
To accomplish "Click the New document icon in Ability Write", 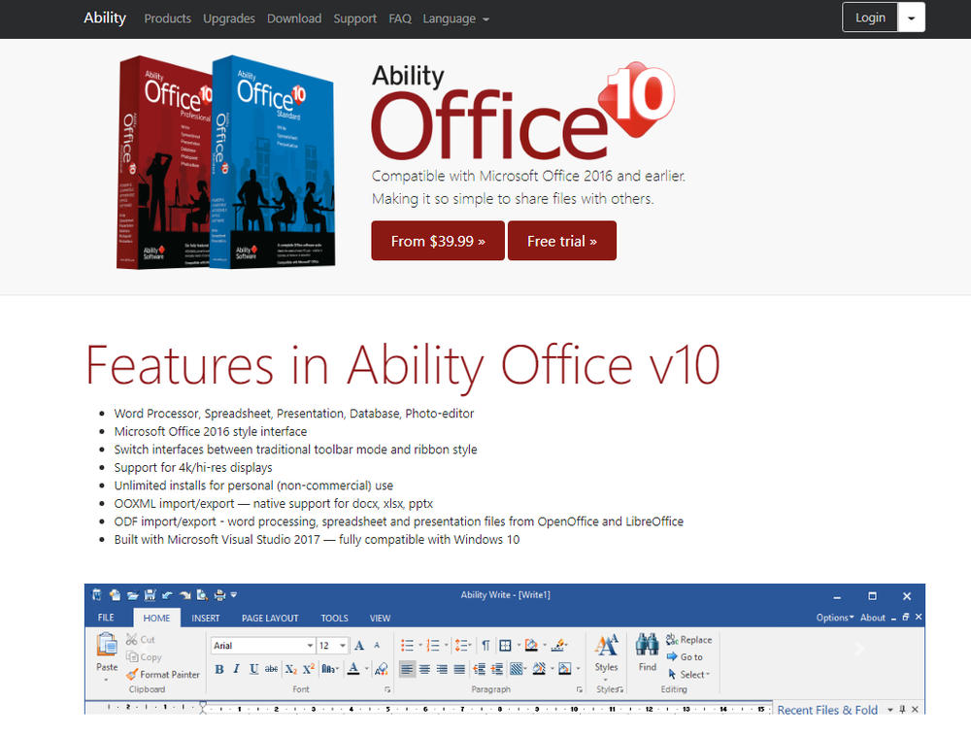I will point(115,595).
